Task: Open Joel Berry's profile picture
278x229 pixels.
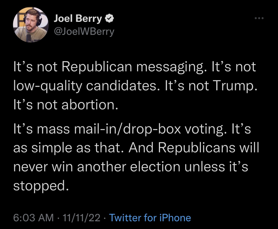Action: tap(28, 25)
